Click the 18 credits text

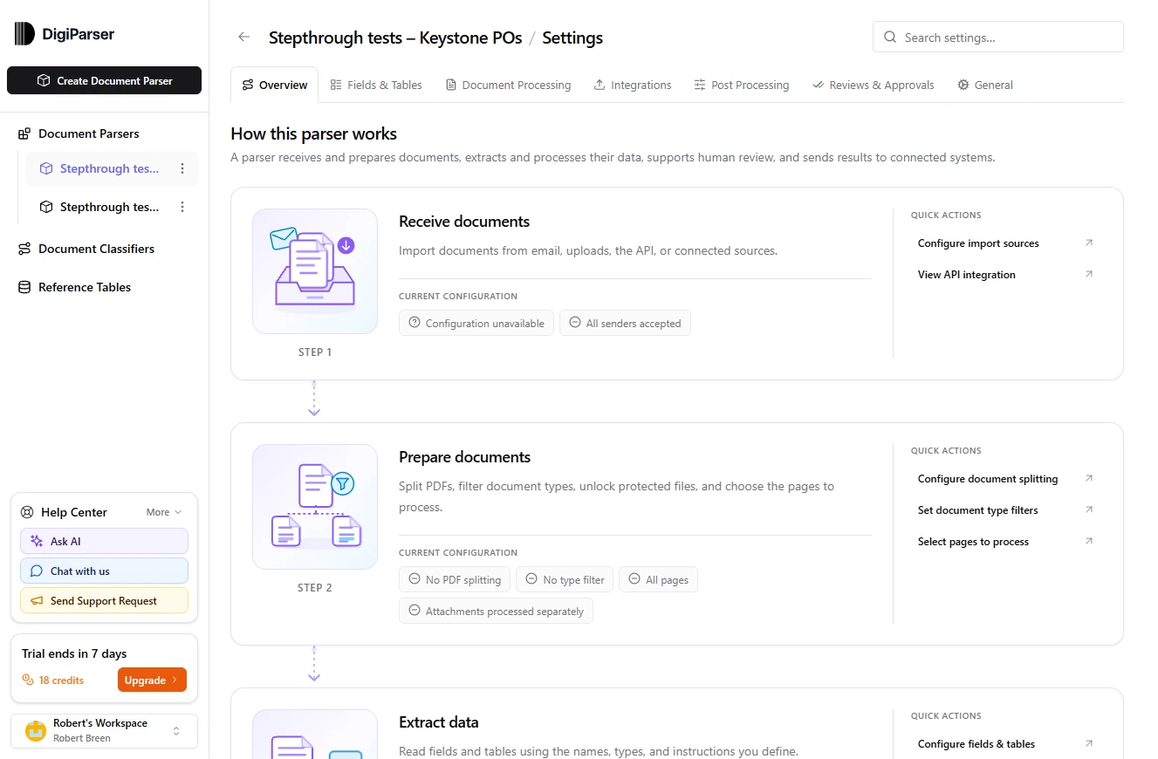61,680
